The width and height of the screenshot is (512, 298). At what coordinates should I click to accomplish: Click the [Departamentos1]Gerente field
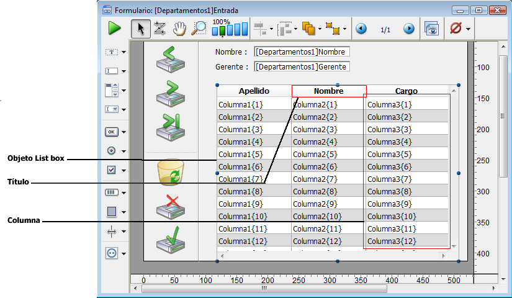(302, 66)
